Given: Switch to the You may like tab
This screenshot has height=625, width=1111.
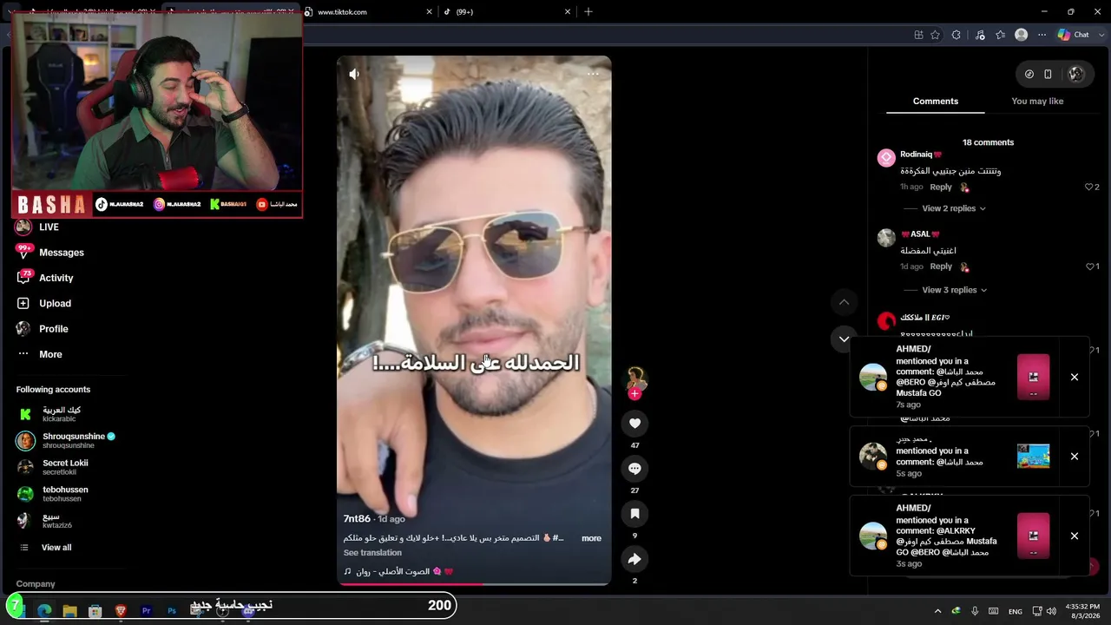Looking at the screenshot, I should 1037,102.
